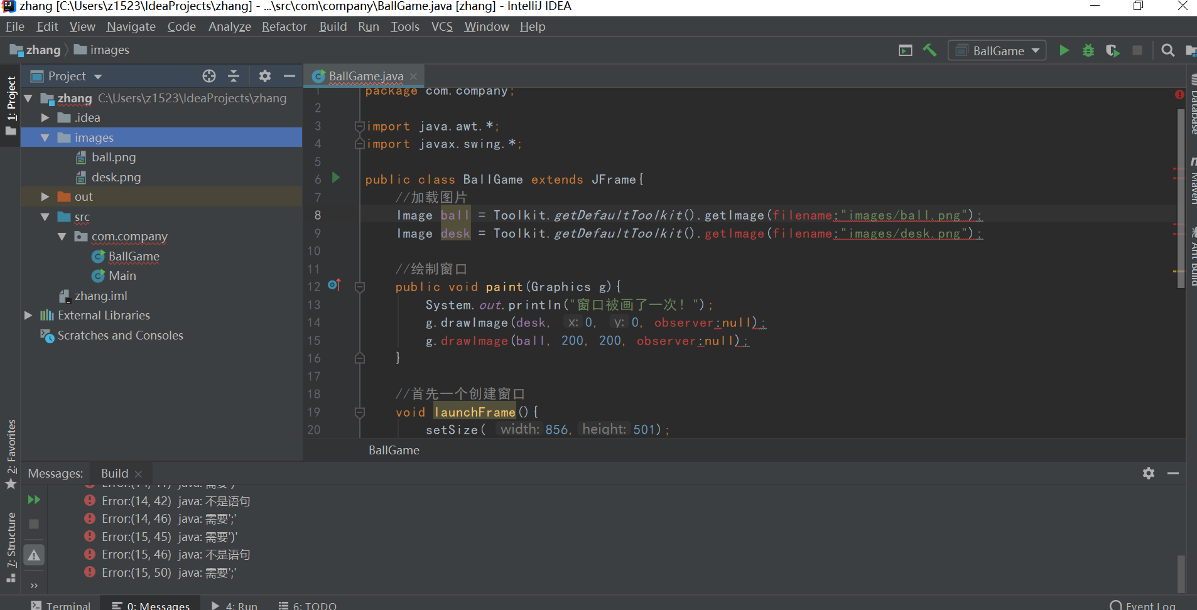Open the 6: TODO tab

(x=308, y=605)
